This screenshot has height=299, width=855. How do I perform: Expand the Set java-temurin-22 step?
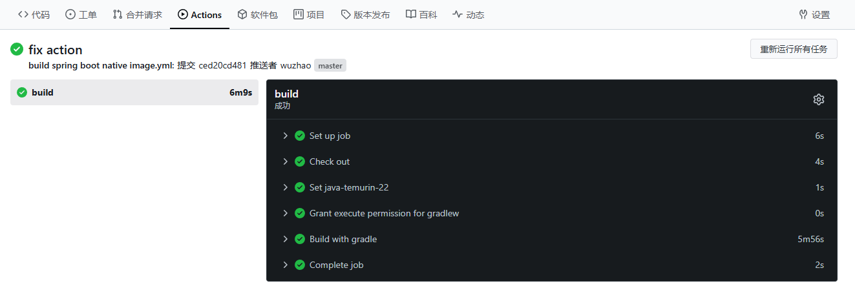pos(552,187)
